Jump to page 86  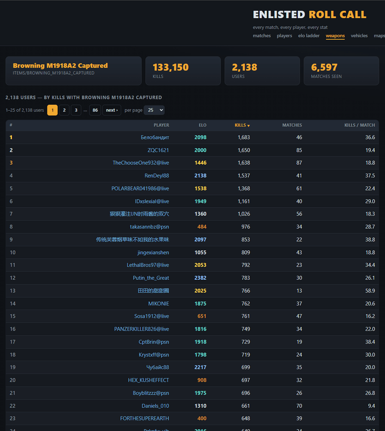click(x=95, y=110)
